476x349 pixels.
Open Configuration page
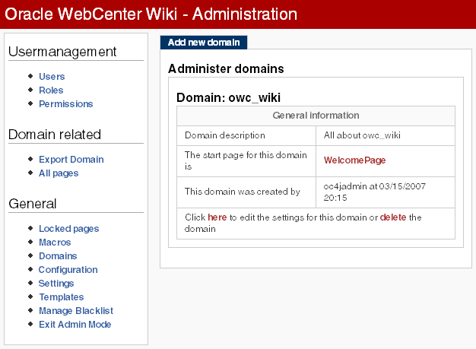[x=68, y=269]
